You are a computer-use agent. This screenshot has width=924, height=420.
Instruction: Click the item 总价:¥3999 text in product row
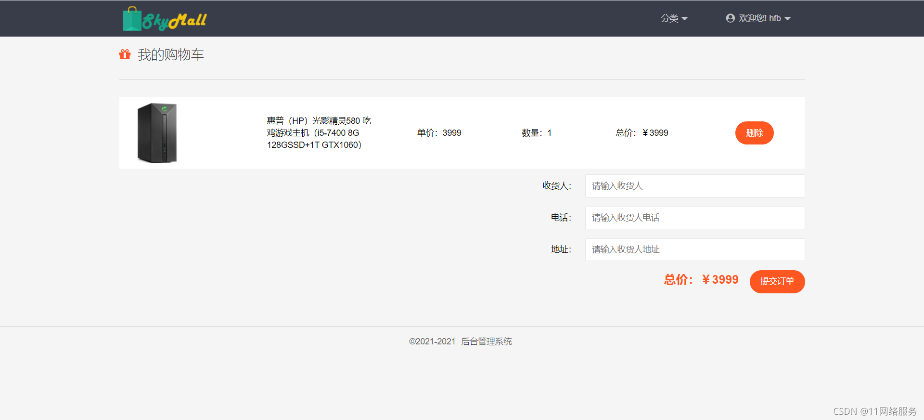coord(642,133)
